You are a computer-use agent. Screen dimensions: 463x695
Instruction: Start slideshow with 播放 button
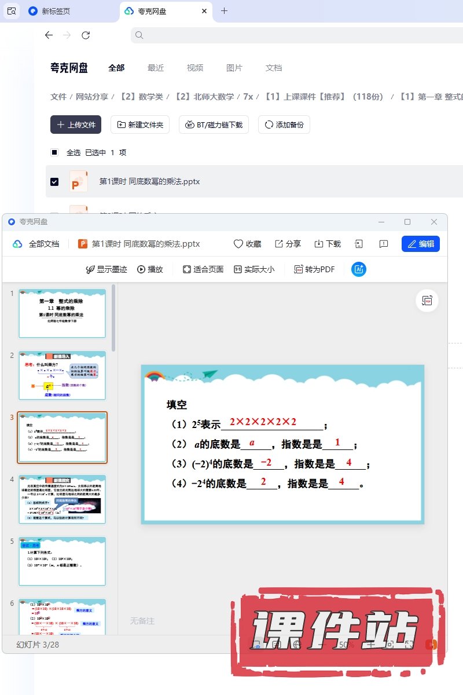point(141,269)
